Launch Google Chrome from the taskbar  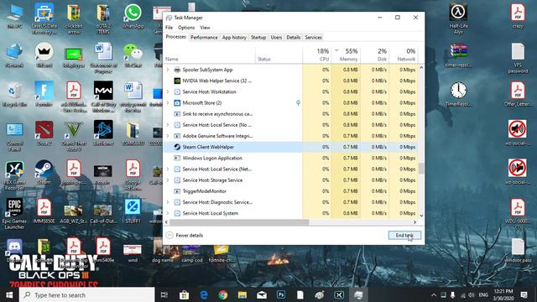[x=223, y=294]
